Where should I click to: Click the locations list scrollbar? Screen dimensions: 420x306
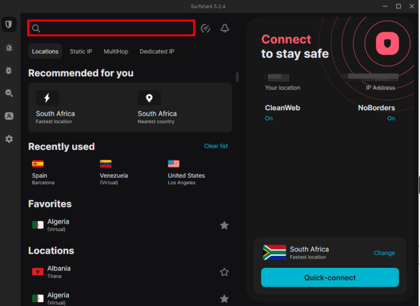[x=237, y=77]
